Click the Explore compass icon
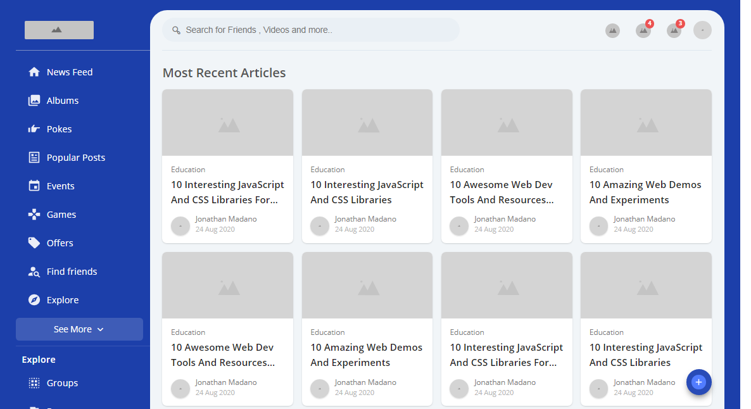Image resolution: width=751 pixels, height=409 pixels. click(34, 300)
